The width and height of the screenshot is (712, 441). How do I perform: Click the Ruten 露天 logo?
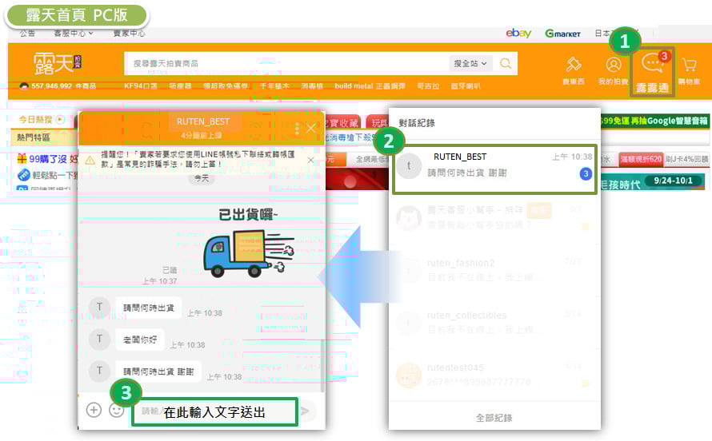(x=58, y=62)
